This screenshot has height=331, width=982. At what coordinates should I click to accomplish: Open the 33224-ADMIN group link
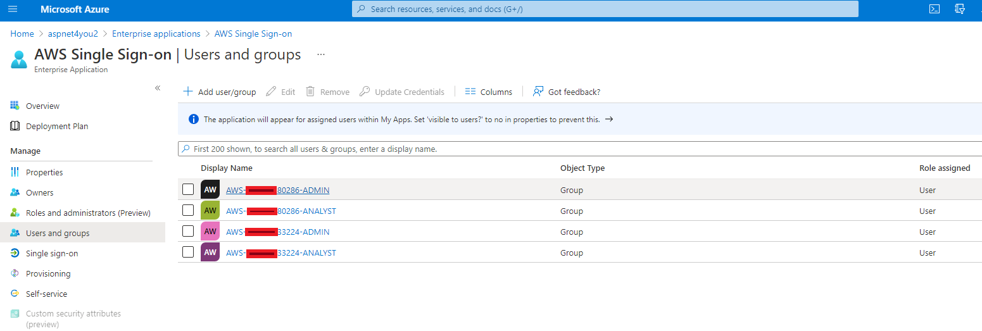(x=277, y=232)
